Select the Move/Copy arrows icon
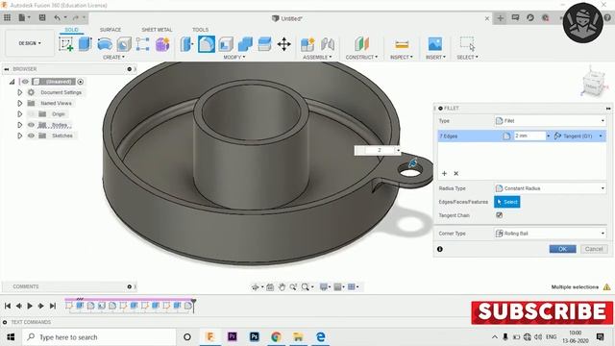This screenshot has height=346, width=615. pos(284,44)
